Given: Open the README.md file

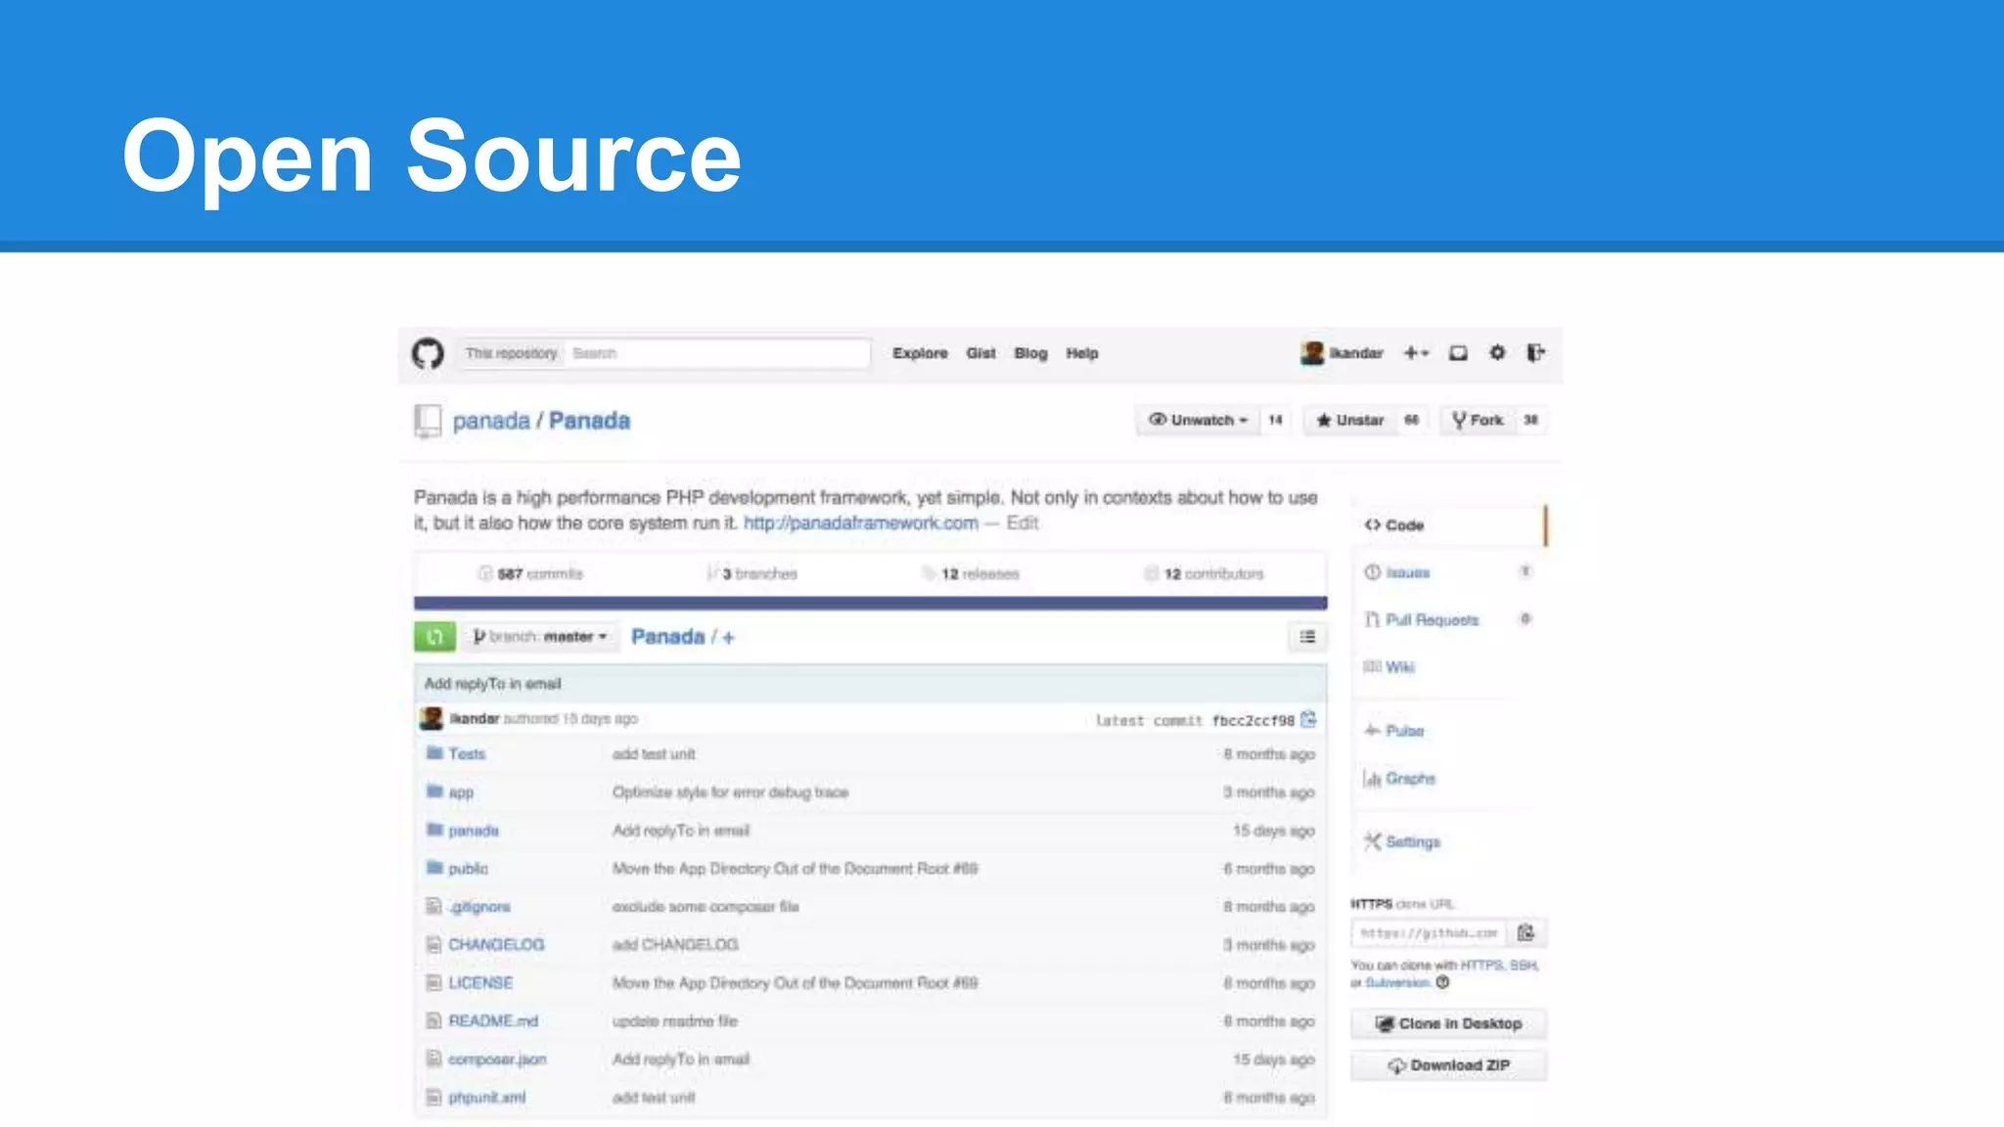Looking at the screenshot, I should (493, 1021).
